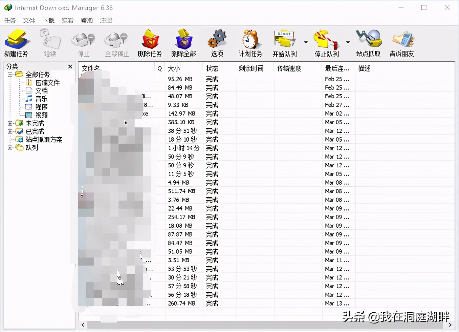The width and height of the screenshot is (459, 332).
Task: Click the 继续 (resume) toolbar icon
Action: point(50,43)
